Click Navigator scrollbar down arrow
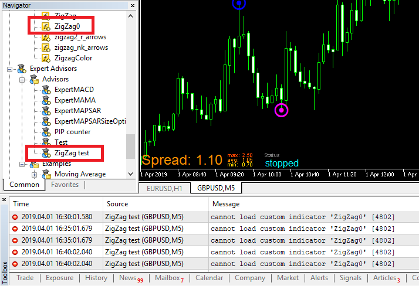 tap(130, 174)
